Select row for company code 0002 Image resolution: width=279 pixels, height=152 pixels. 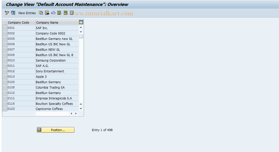click(5, 33)
